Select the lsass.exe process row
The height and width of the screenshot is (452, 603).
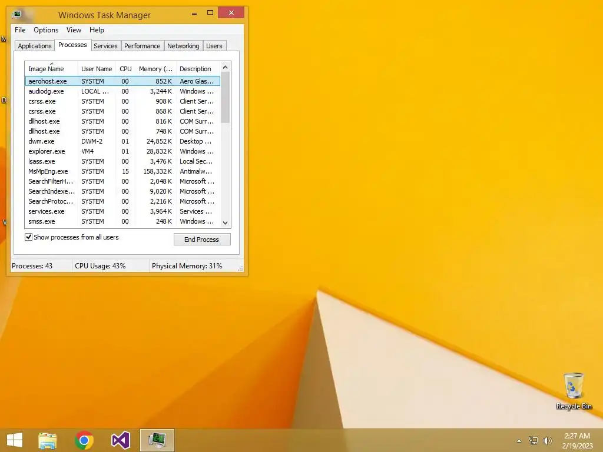pyautogui.click(x=122, y=161)
